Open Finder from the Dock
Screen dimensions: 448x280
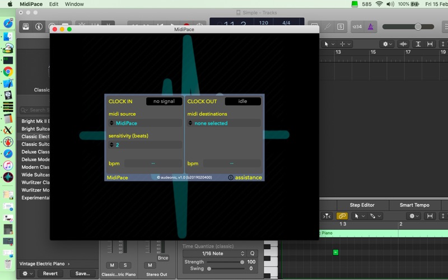point(8,36)
